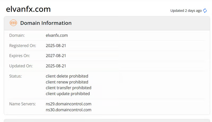Click the Registered On date value

pos(56,46)
